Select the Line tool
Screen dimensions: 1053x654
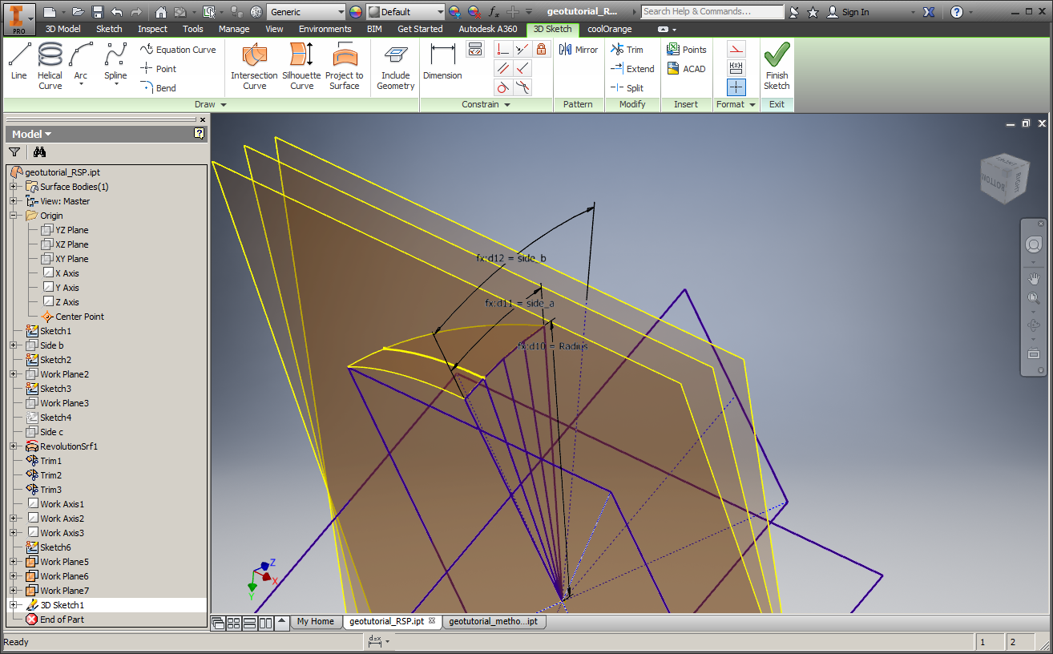pyautogui.click(x=19, y=63)
